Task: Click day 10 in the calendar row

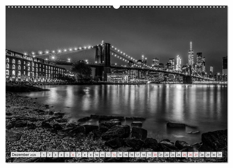Action: (96, 155)
